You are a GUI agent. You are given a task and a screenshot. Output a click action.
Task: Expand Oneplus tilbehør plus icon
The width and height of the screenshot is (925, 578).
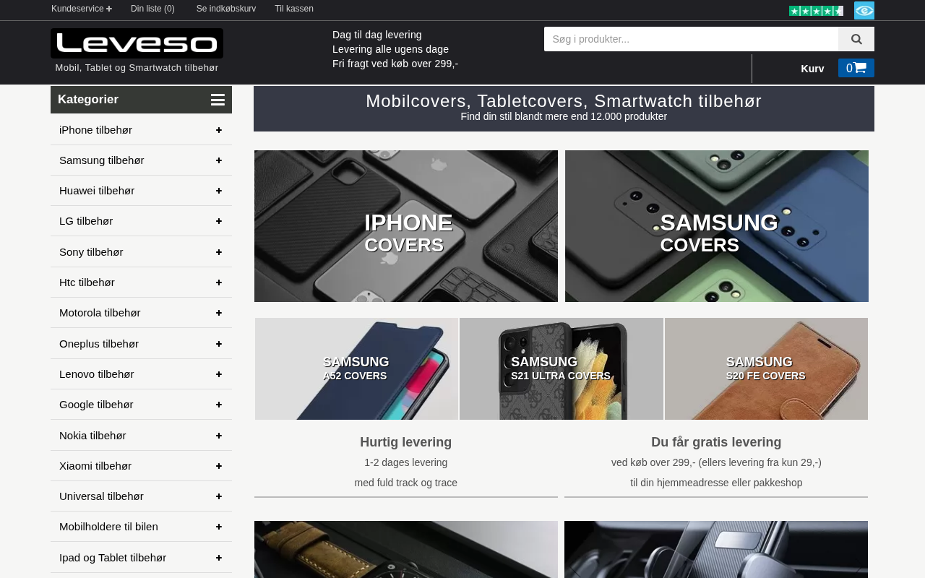tap(219, 344)
